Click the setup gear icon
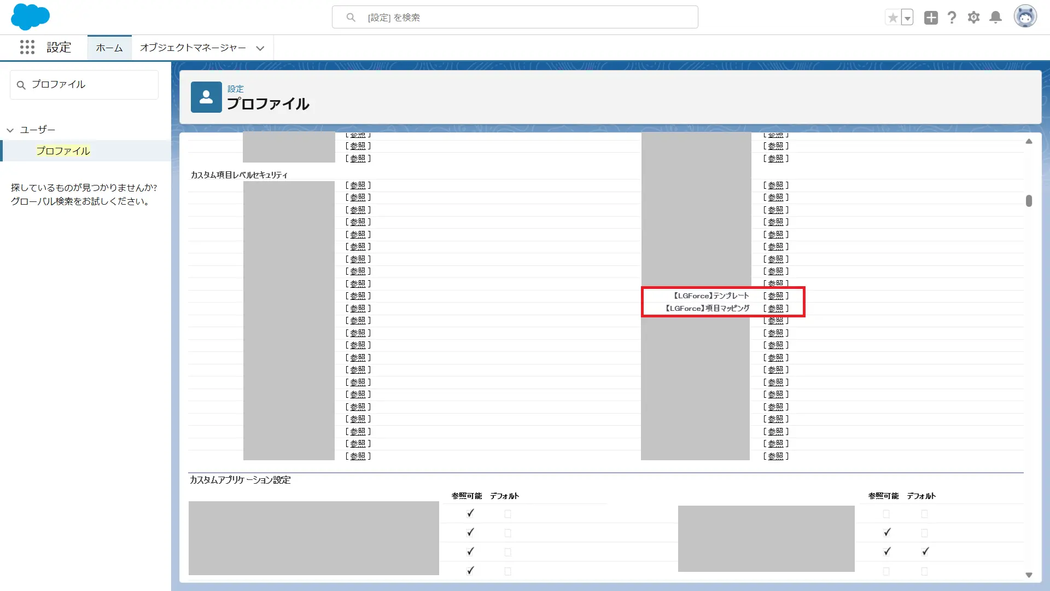The image size is (1050, 591). click(x=973, y=18)
